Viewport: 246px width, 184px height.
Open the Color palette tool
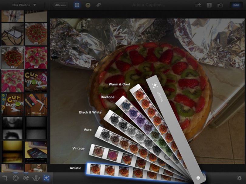point(26,178)
